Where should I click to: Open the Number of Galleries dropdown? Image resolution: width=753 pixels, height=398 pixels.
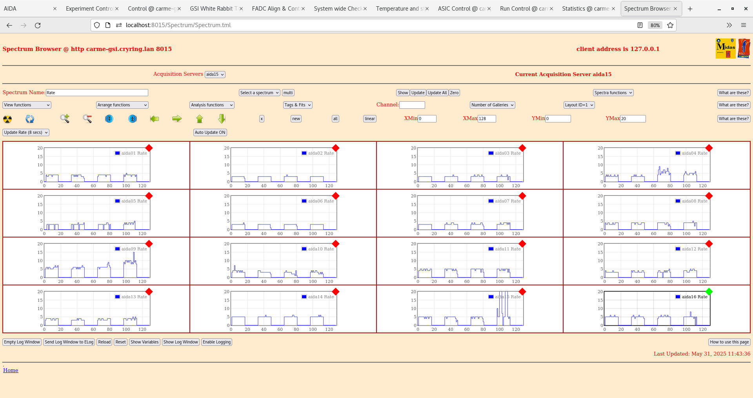(x=492, y=105)
